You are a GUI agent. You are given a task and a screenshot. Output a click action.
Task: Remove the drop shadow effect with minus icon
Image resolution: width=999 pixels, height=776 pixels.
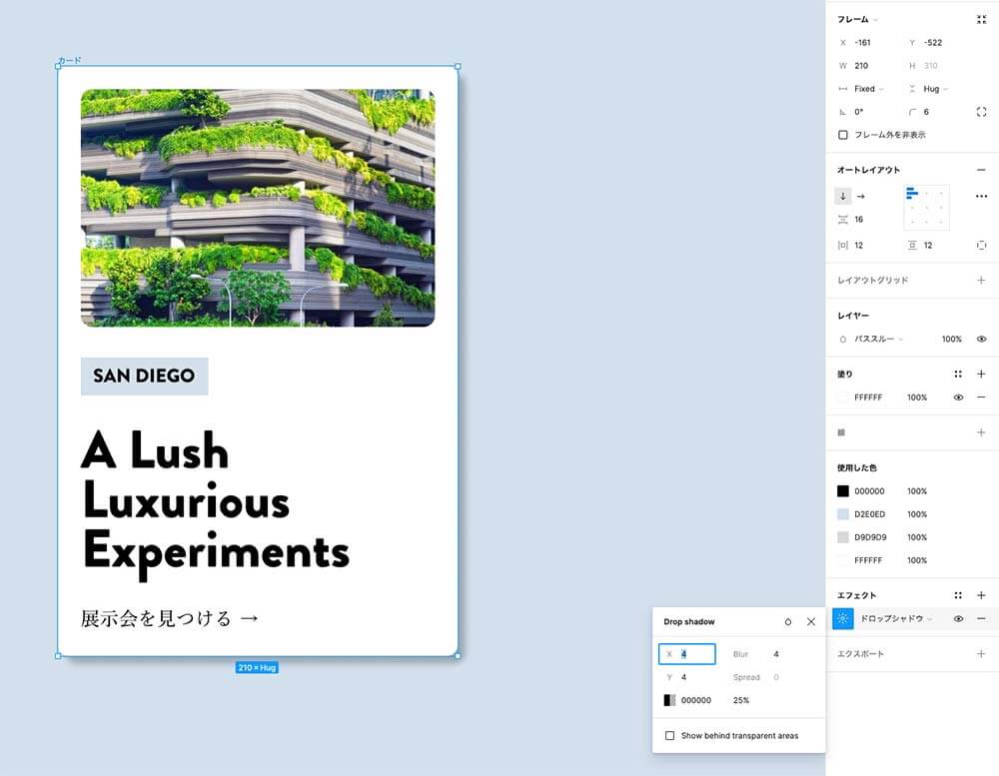click(x=981, y=618)
